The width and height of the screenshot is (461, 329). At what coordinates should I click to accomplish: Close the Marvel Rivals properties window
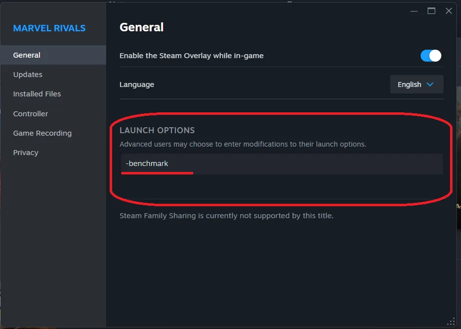point(449,11)
